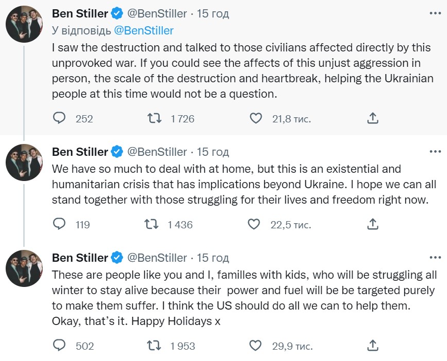The image size is (447, 361).
Task: Share the first tweet about destruction
Action: (x=373, y=119)
